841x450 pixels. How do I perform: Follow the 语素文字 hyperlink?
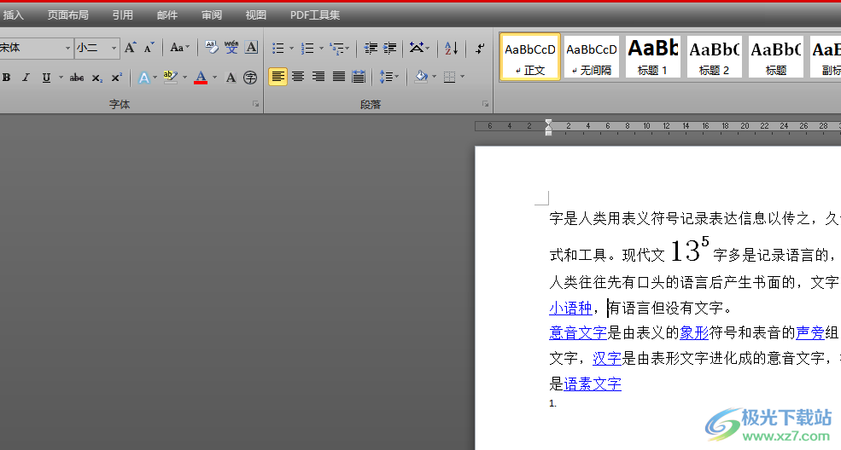coord(593,384)
